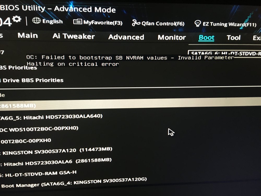Expand Drive BBS Priorities submenu
The height and width of the screenshot is (196, 261).
point(32,80)
